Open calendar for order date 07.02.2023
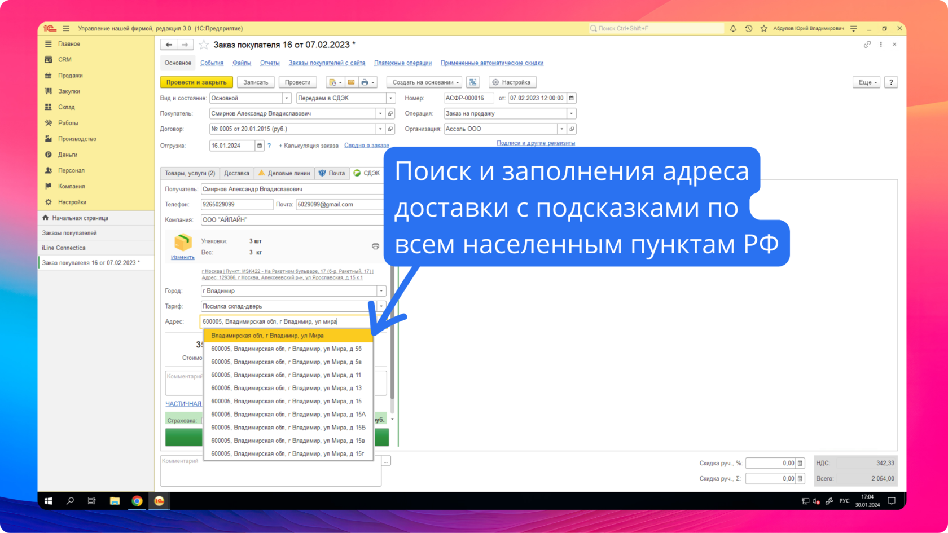Image resolution: width=948 pixels, height=533 pixels. click(x=572, y=98)
